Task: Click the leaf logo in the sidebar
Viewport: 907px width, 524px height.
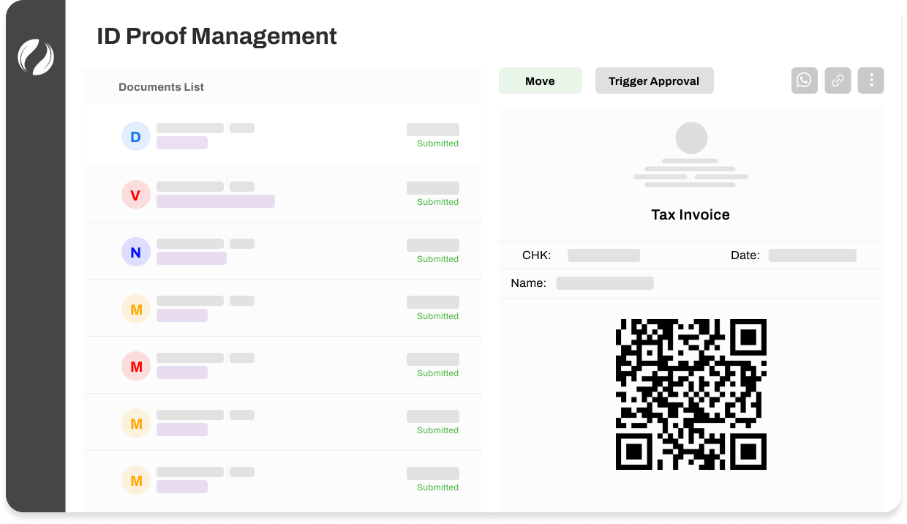Action: click(36, 57)
